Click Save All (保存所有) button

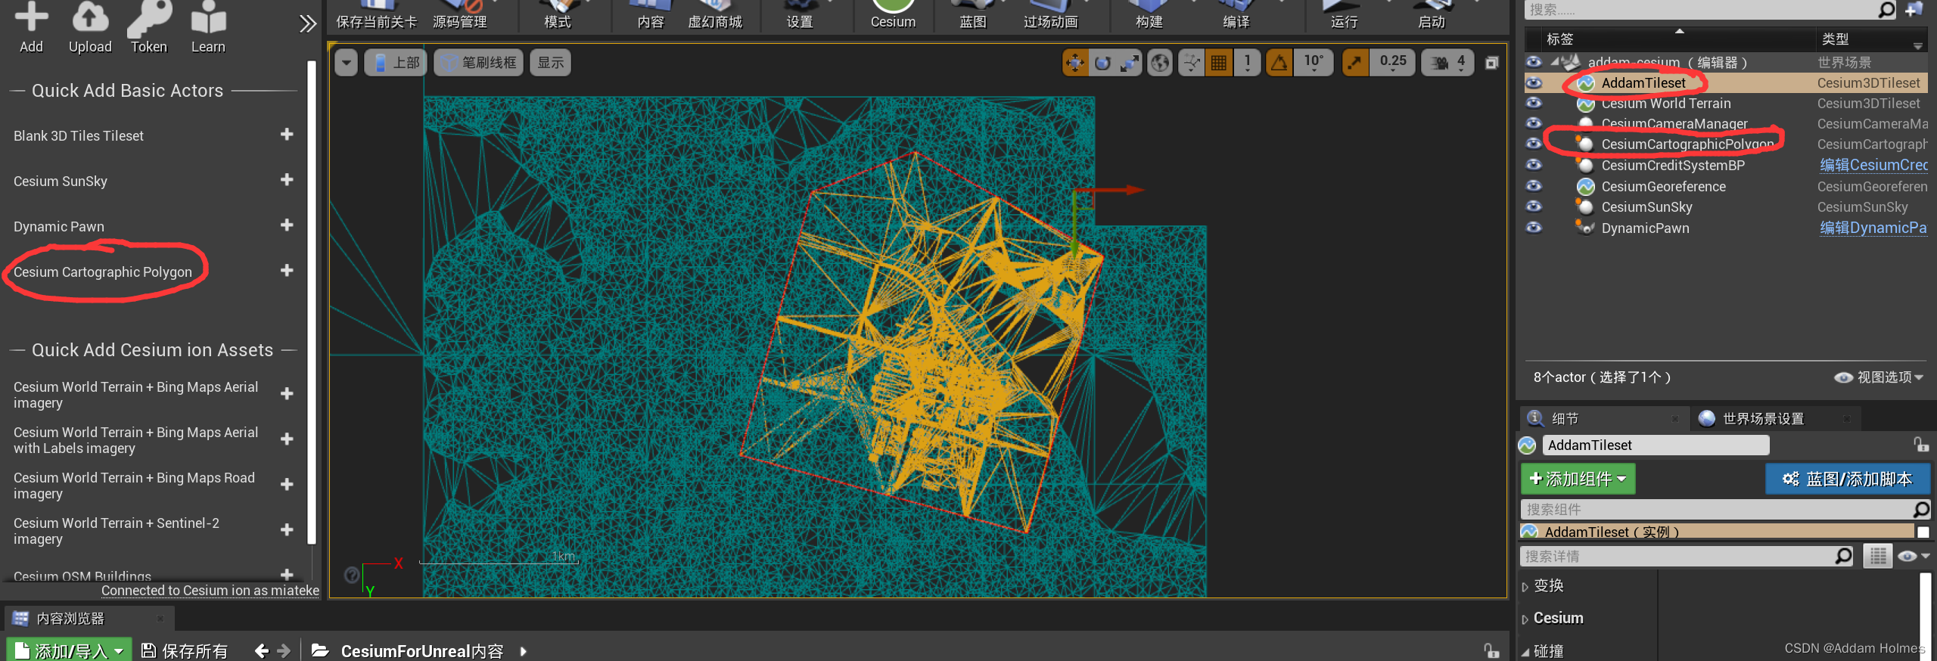click(x=185, y=650)
